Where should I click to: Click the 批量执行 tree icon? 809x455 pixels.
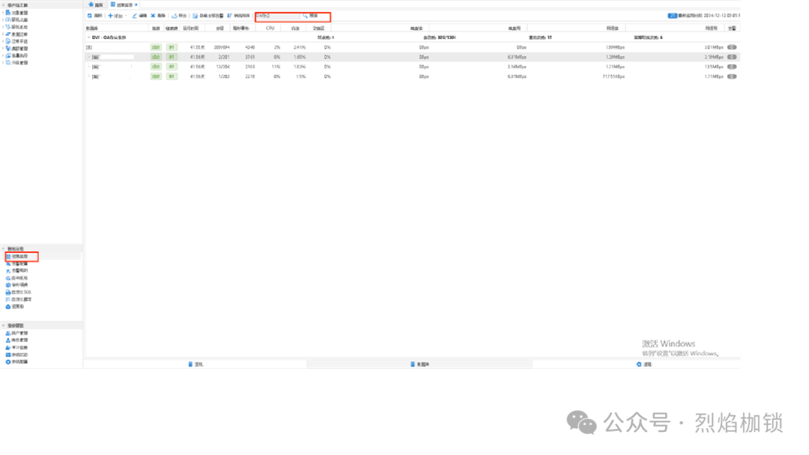click(x=7, y=55)
